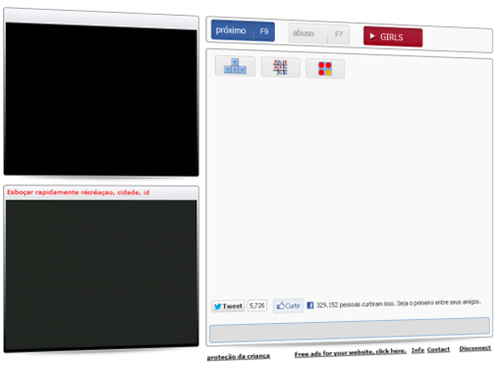Viewport: 498px width, 368px height.
Task: Click the Curtir like button
Action: (289, 306)
